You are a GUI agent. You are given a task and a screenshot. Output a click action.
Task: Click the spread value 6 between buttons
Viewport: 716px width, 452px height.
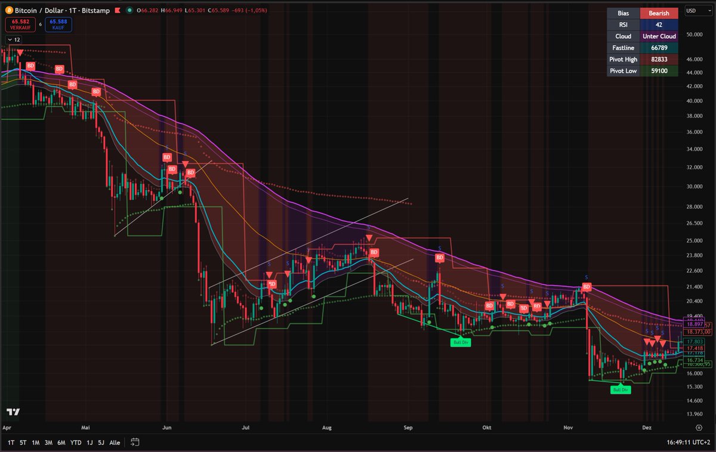(x=40, y=24)
